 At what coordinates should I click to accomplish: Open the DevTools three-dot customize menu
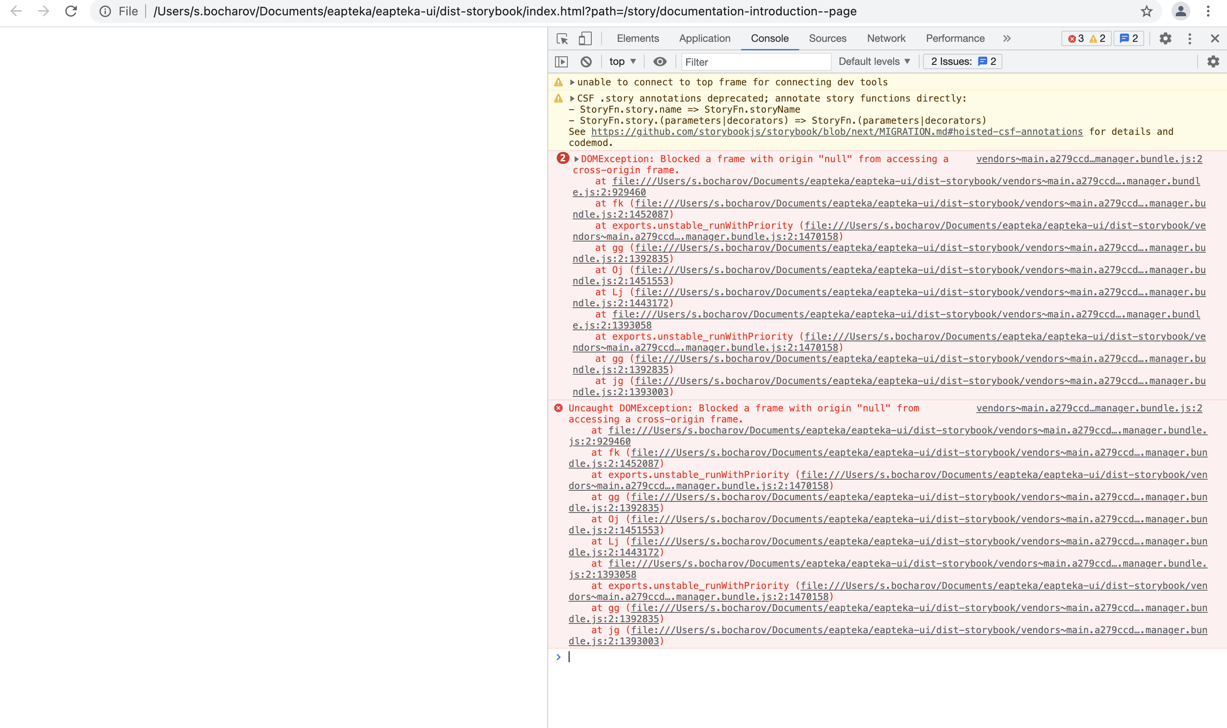[x=1189, y=39]
